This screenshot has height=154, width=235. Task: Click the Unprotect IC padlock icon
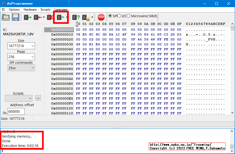coord(86,18)
